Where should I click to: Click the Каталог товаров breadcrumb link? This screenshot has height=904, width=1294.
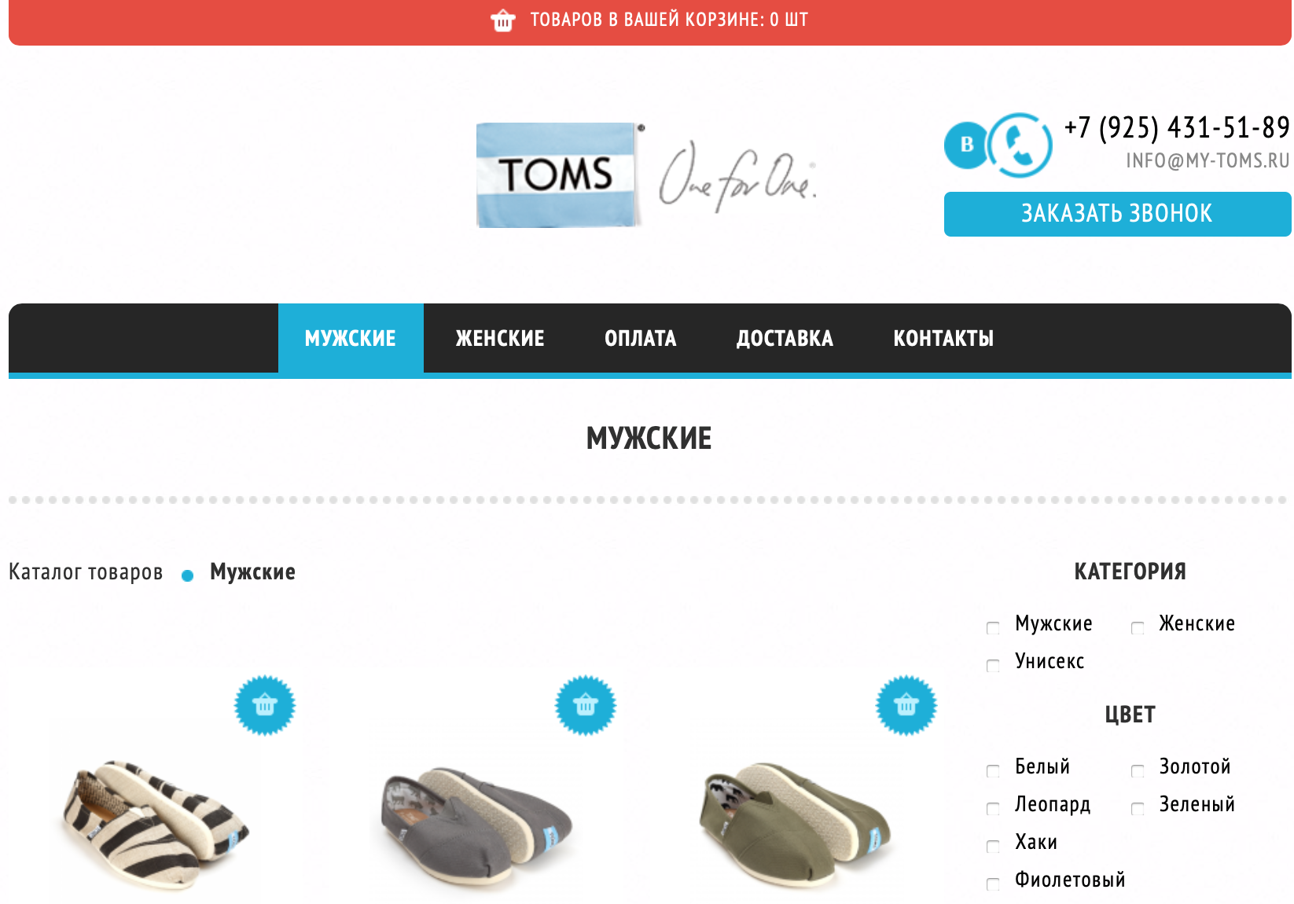coord(86,572)
